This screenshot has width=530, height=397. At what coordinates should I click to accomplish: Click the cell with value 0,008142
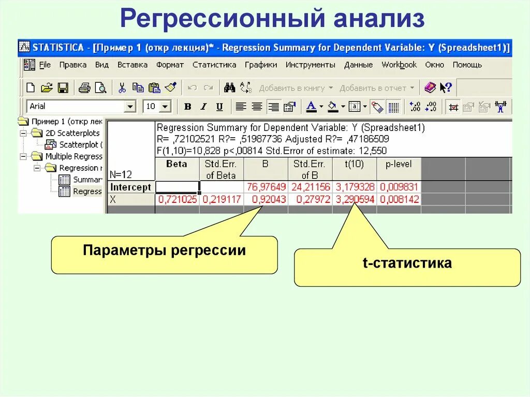tap(399, 199)
